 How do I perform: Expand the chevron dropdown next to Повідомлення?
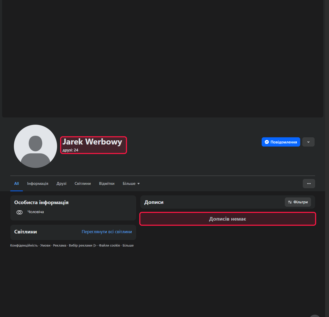[308, 142]
